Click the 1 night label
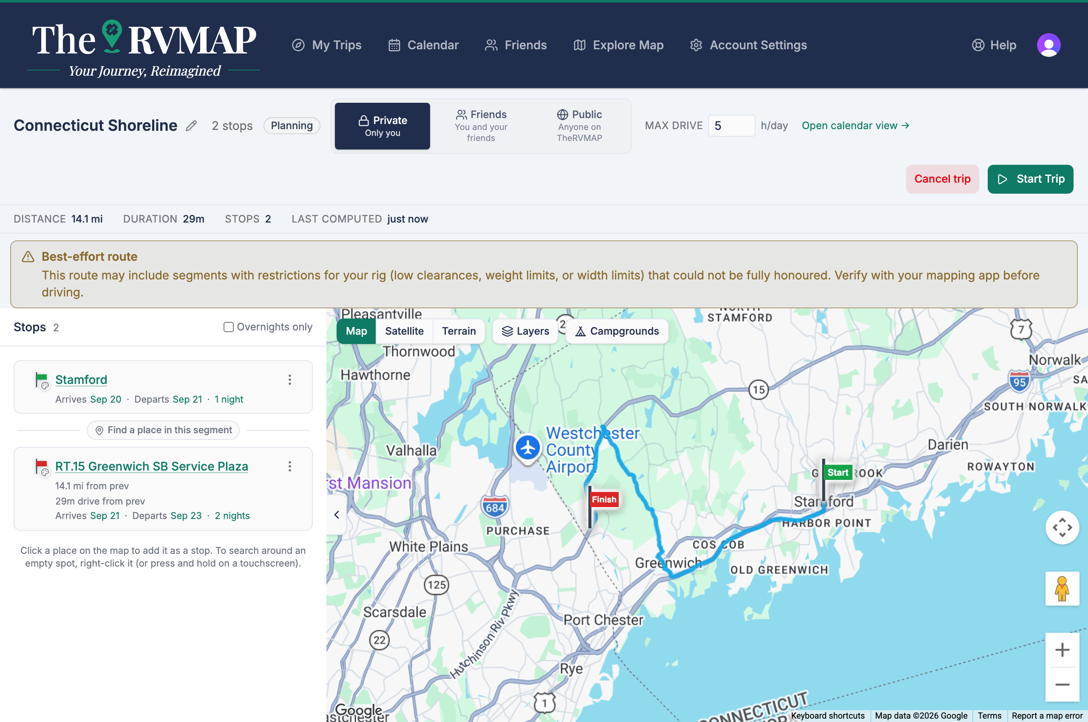The image size is (1088, 722). 229,399
